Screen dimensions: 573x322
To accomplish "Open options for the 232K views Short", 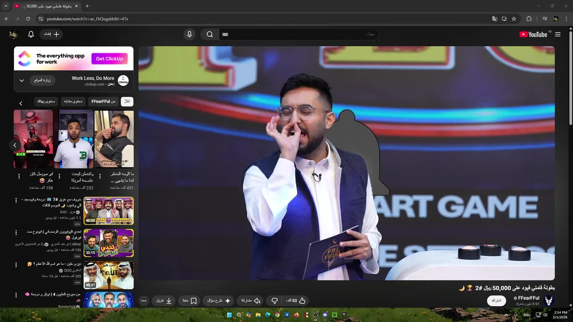I will pos(59,176).
